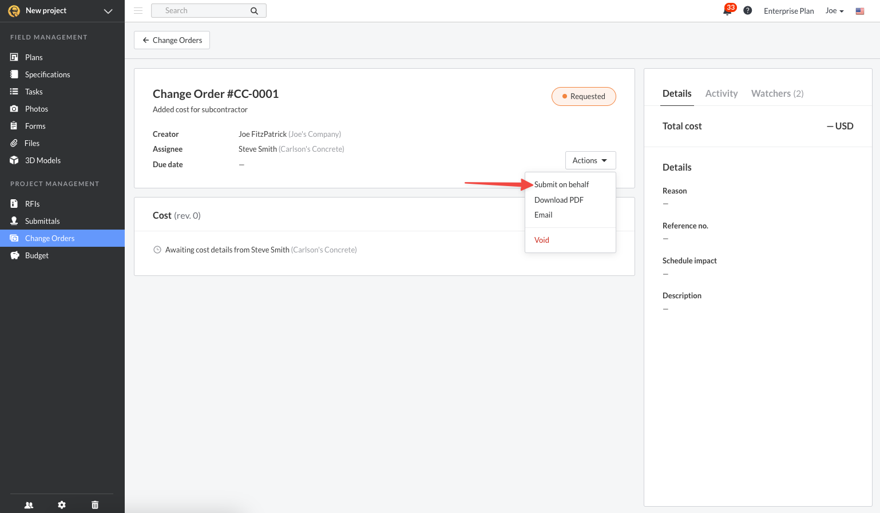Click the help question mark icon
The image size is (880, 513).
point(747,11)
